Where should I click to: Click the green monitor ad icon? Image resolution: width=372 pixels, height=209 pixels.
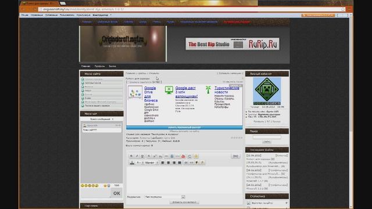[169, 90]
